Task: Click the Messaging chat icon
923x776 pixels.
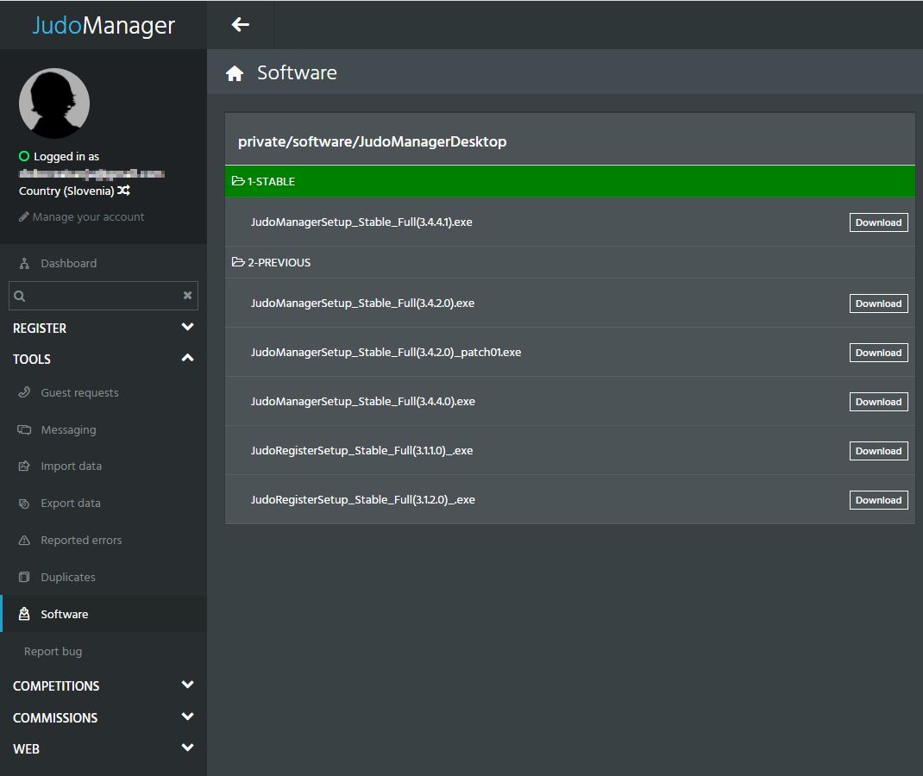Action: pos(24,429)
